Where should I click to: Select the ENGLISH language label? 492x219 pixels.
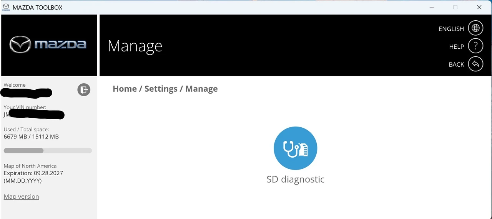tap(451, 29)
